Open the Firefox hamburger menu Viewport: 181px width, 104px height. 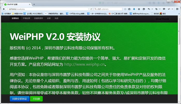pyautogui.click(x=177, y=9)
